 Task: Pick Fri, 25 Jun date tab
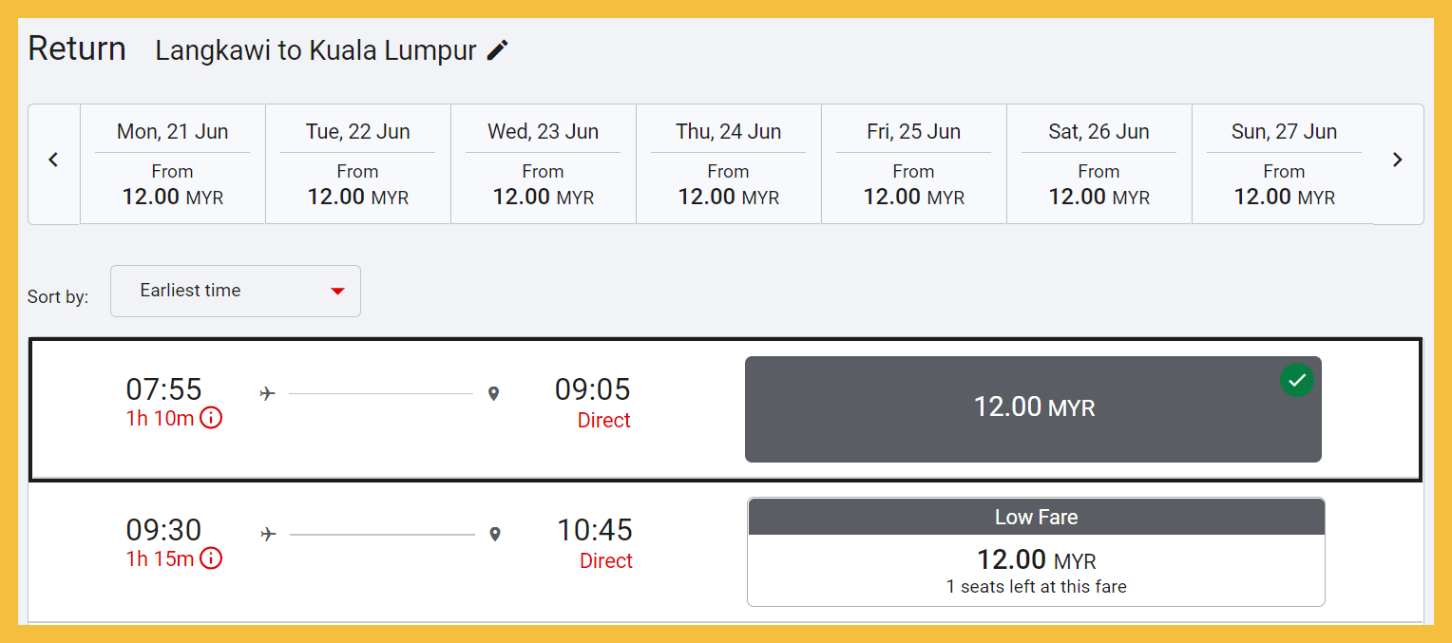click(913, 164)
